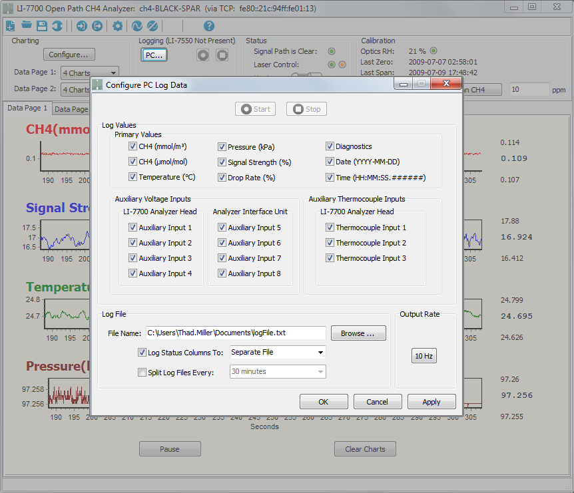
Task: Click the PC... logging button
Action: tap(154, 55)
